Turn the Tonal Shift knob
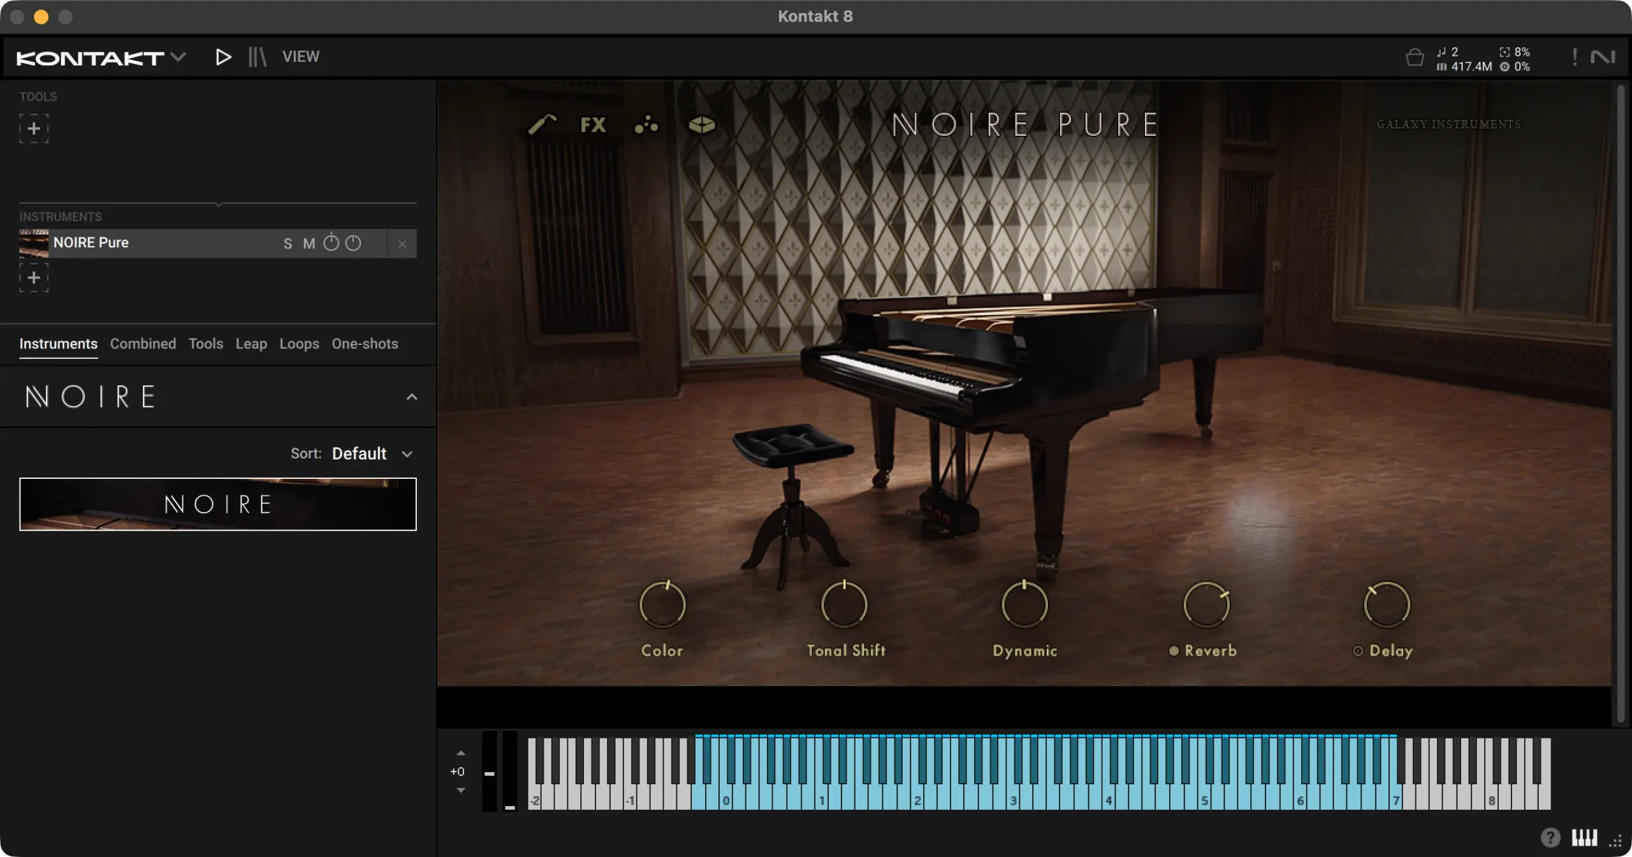The height and width of the screenshot is (857, 1632). click(844, 604)
